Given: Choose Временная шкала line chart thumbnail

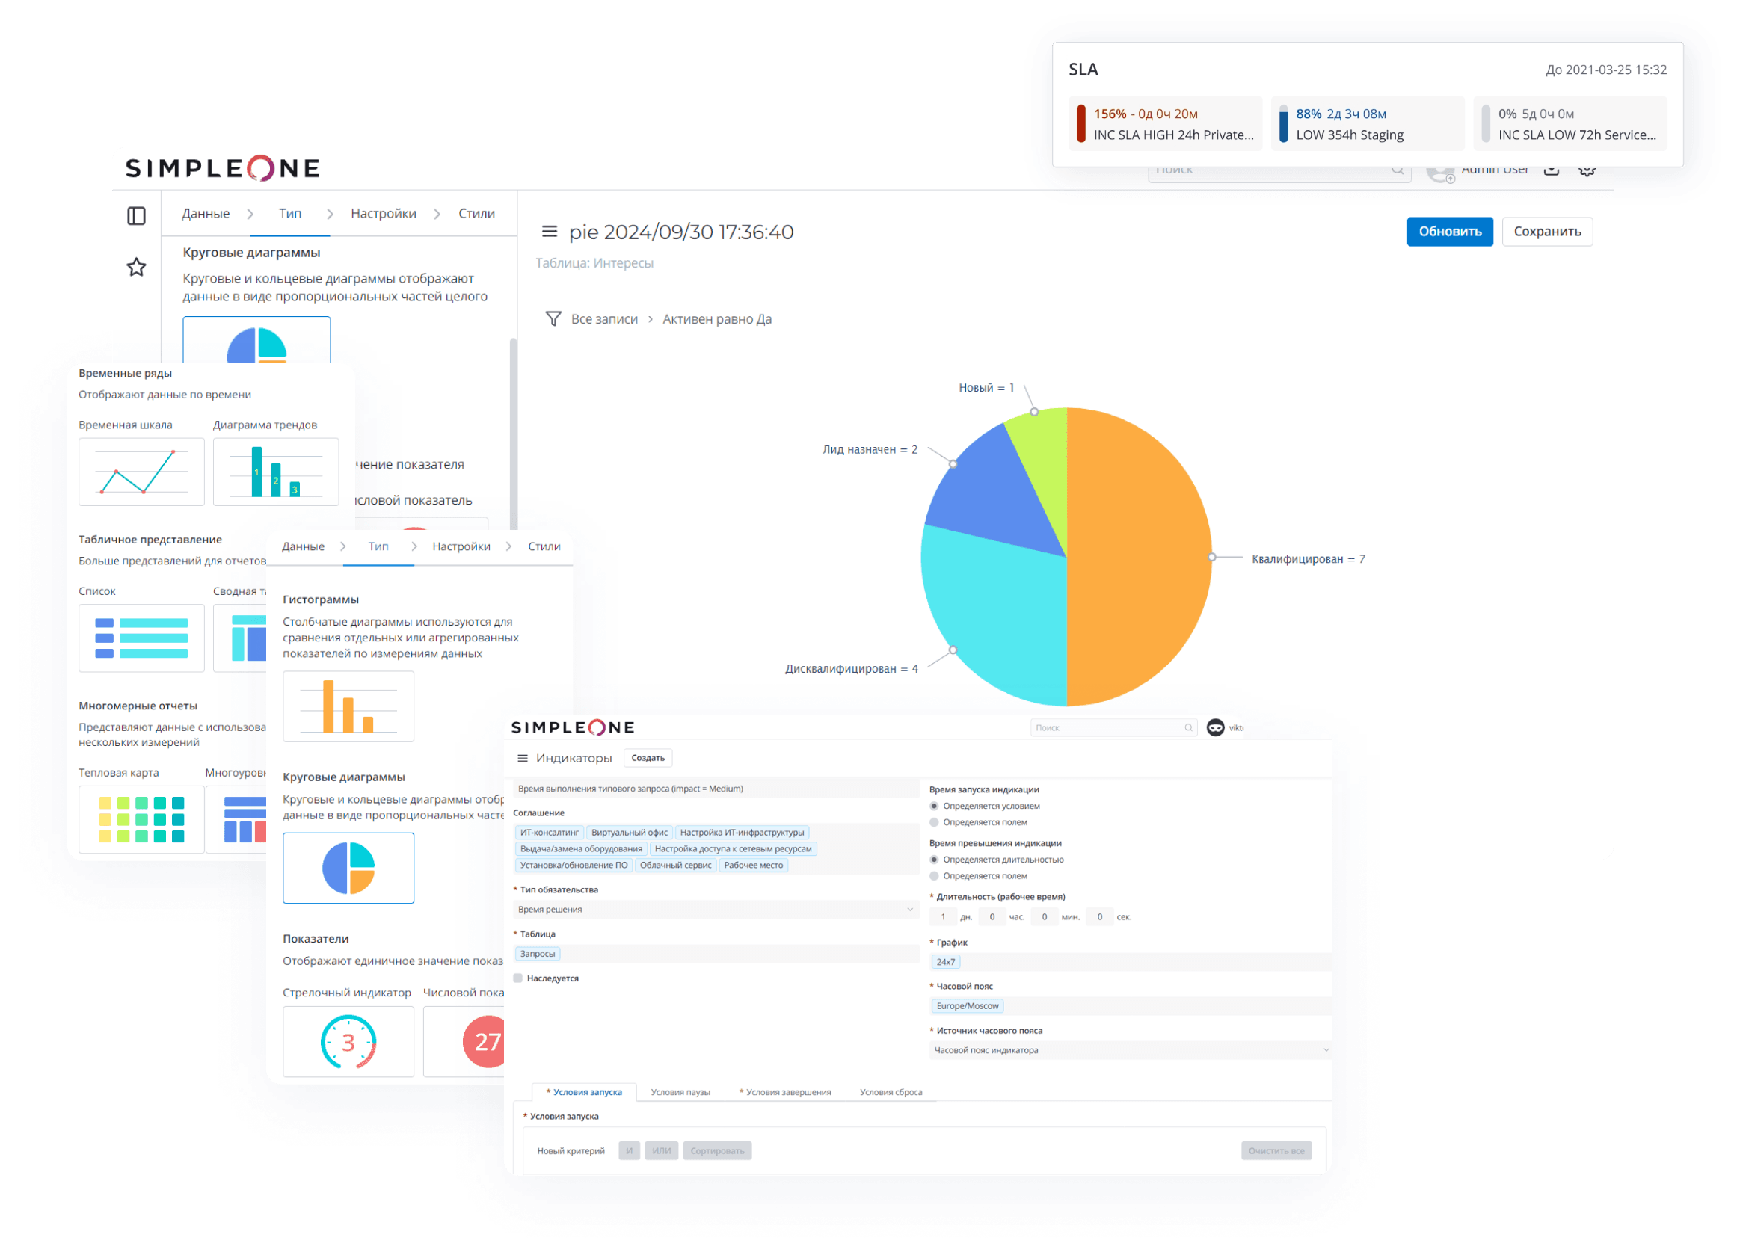Looking at the screenshot, I should pos(141,472).
